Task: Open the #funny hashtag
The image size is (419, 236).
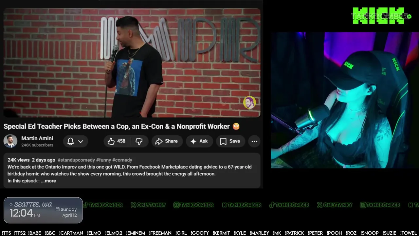Action: tap(103, 160)
